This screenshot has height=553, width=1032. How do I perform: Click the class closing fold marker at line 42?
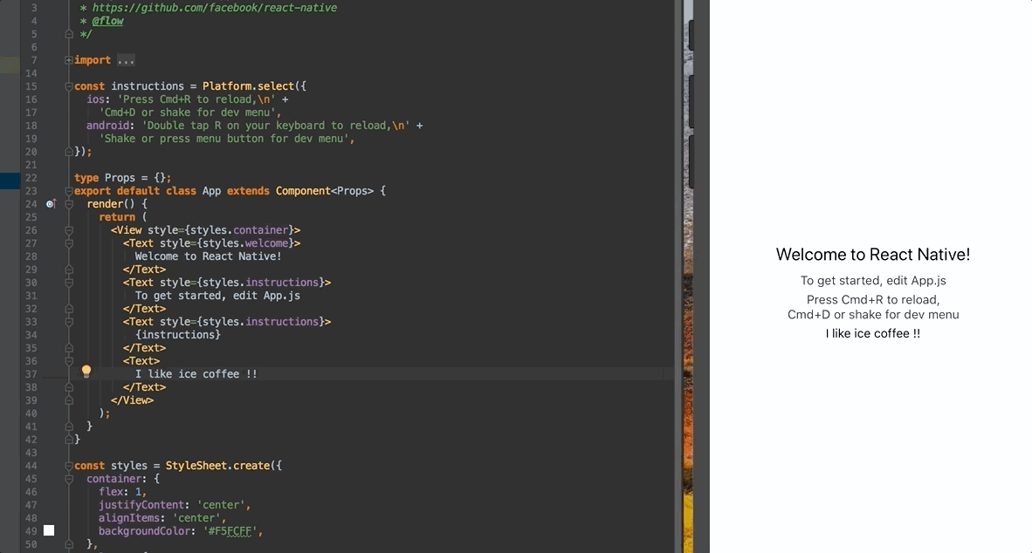[x=68, y=440]
